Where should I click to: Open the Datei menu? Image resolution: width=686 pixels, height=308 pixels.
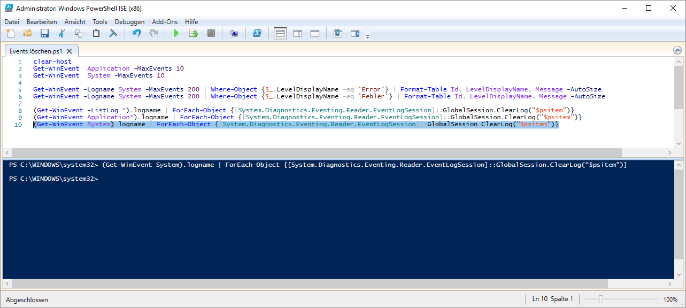coord(12,22)
